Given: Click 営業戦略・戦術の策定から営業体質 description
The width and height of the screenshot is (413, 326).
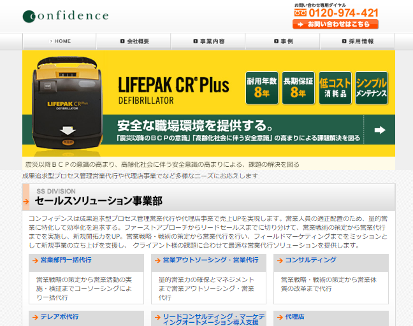Looking at the screenshot, I should click(x=329, y=284).
